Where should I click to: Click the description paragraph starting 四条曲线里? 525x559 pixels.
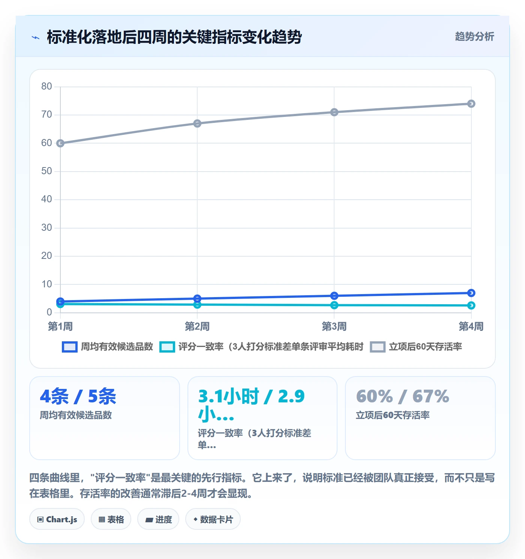coord(262,486)
